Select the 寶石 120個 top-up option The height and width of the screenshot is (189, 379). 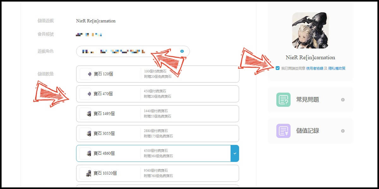[x=158, y=74]
